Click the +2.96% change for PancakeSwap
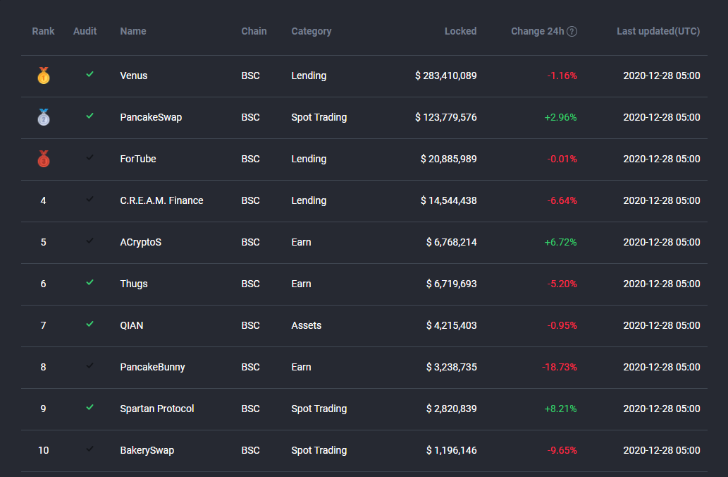The image size is (728, 477). pos(560,117)
